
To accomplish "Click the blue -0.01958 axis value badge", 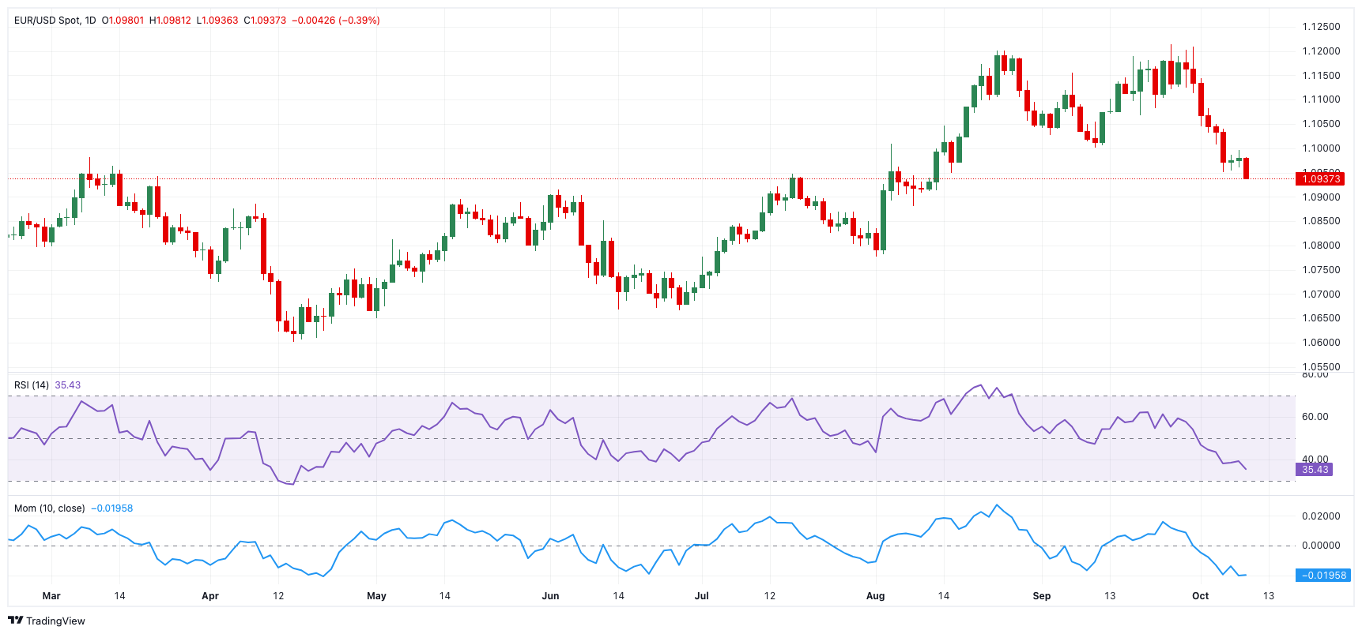I will [x=1323, y=576].
